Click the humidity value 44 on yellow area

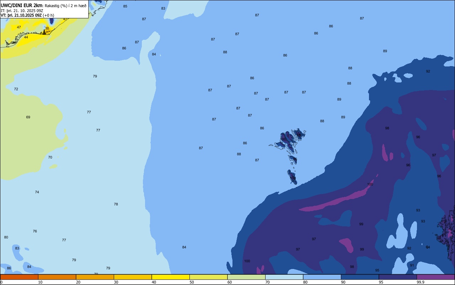tap(26, 37)
